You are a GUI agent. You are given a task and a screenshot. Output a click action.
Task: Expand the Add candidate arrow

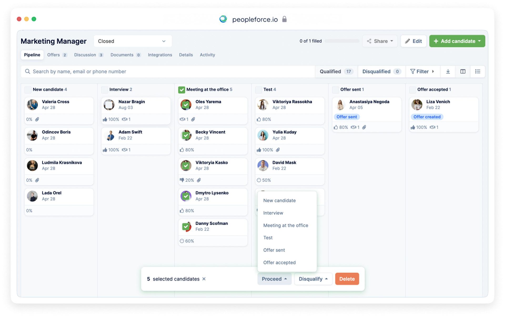pyautogui.click(x=479, y=41)
